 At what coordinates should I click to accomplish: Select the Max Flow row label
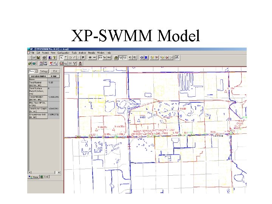pyautogui.click(x=38, y=104)
